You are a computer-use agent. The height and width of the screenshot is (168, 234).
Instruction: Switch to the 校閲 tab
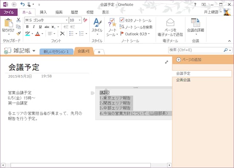[x=90, y=12]
